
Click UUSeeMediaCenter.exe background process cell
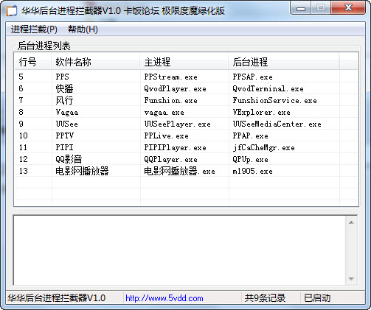click(x=277, y=124)
